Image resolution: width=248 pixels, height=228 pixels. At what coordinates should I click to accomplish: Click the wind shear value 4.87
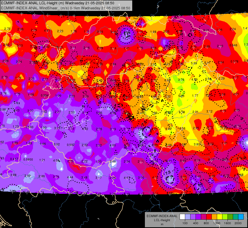[47, 31]
